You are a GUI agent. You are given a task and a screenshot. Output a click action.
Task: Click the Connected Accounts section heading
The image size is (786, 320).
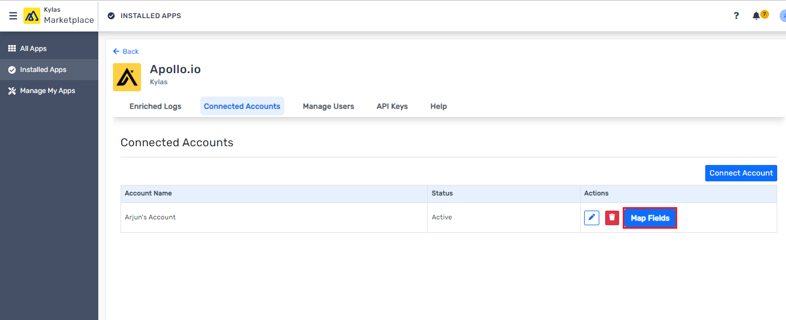coord(177,143)
